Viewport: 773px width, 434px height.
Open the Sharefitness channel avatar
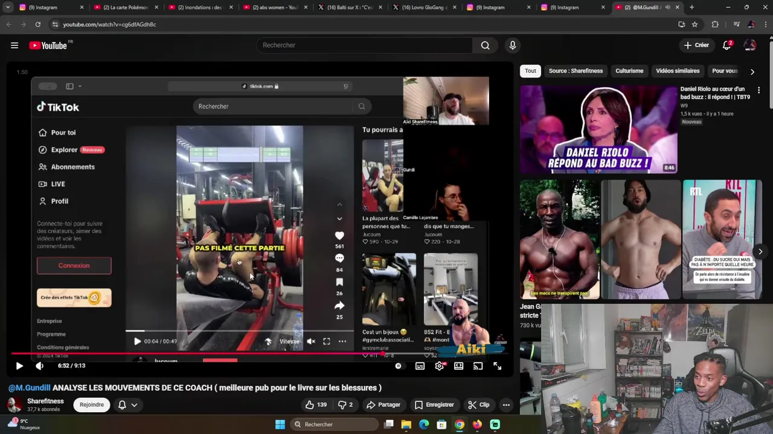tap(14, 404)
